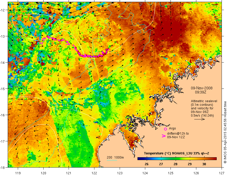227x175 pixels.
Task: Click latitude axis label -14
Action: click(3, 63)
